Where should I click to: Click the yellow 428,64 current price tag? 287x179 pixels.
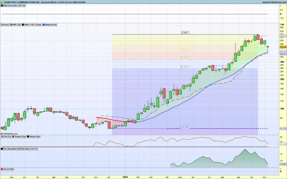click(283, 47)
